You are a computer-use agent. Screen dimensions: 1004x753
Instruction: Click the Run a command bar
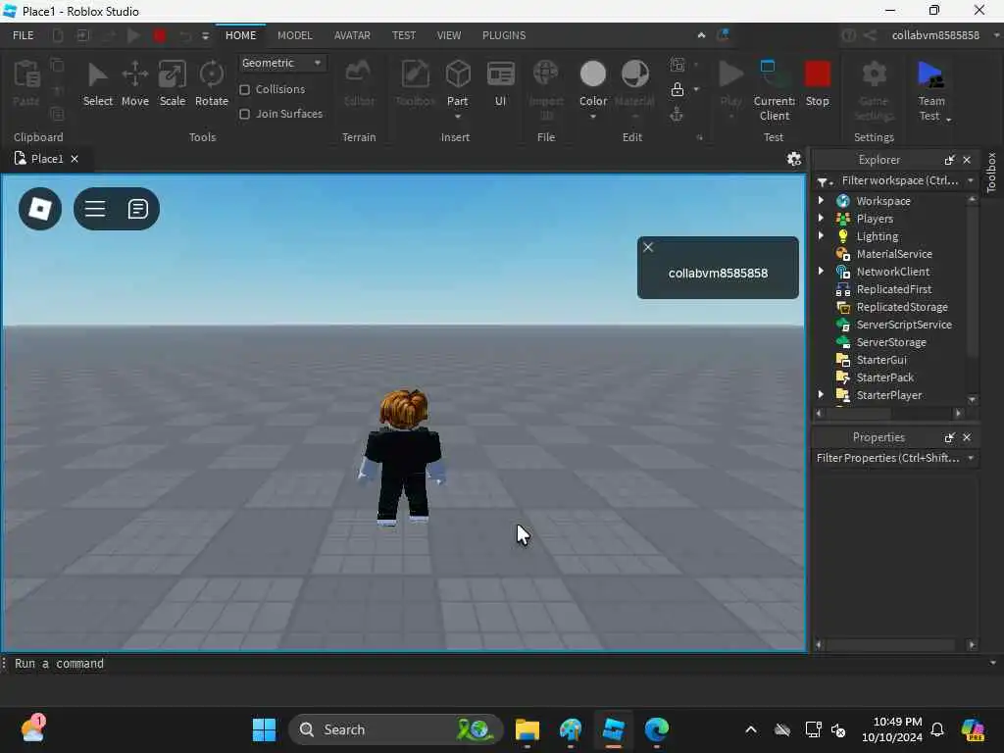click(x=499, y=664)
